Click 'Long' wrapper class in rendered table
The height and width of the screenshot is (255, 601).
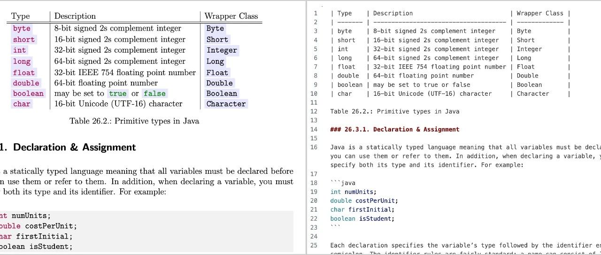(215, 62)
